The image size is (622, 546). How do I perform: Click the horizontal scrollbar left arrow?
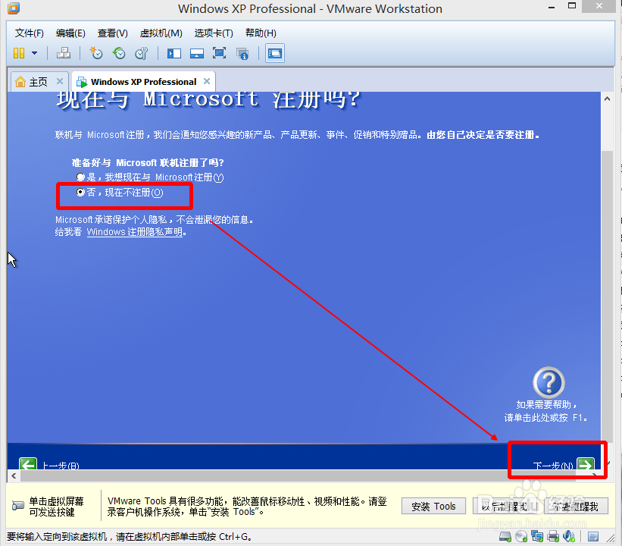(x=14, y=475)
